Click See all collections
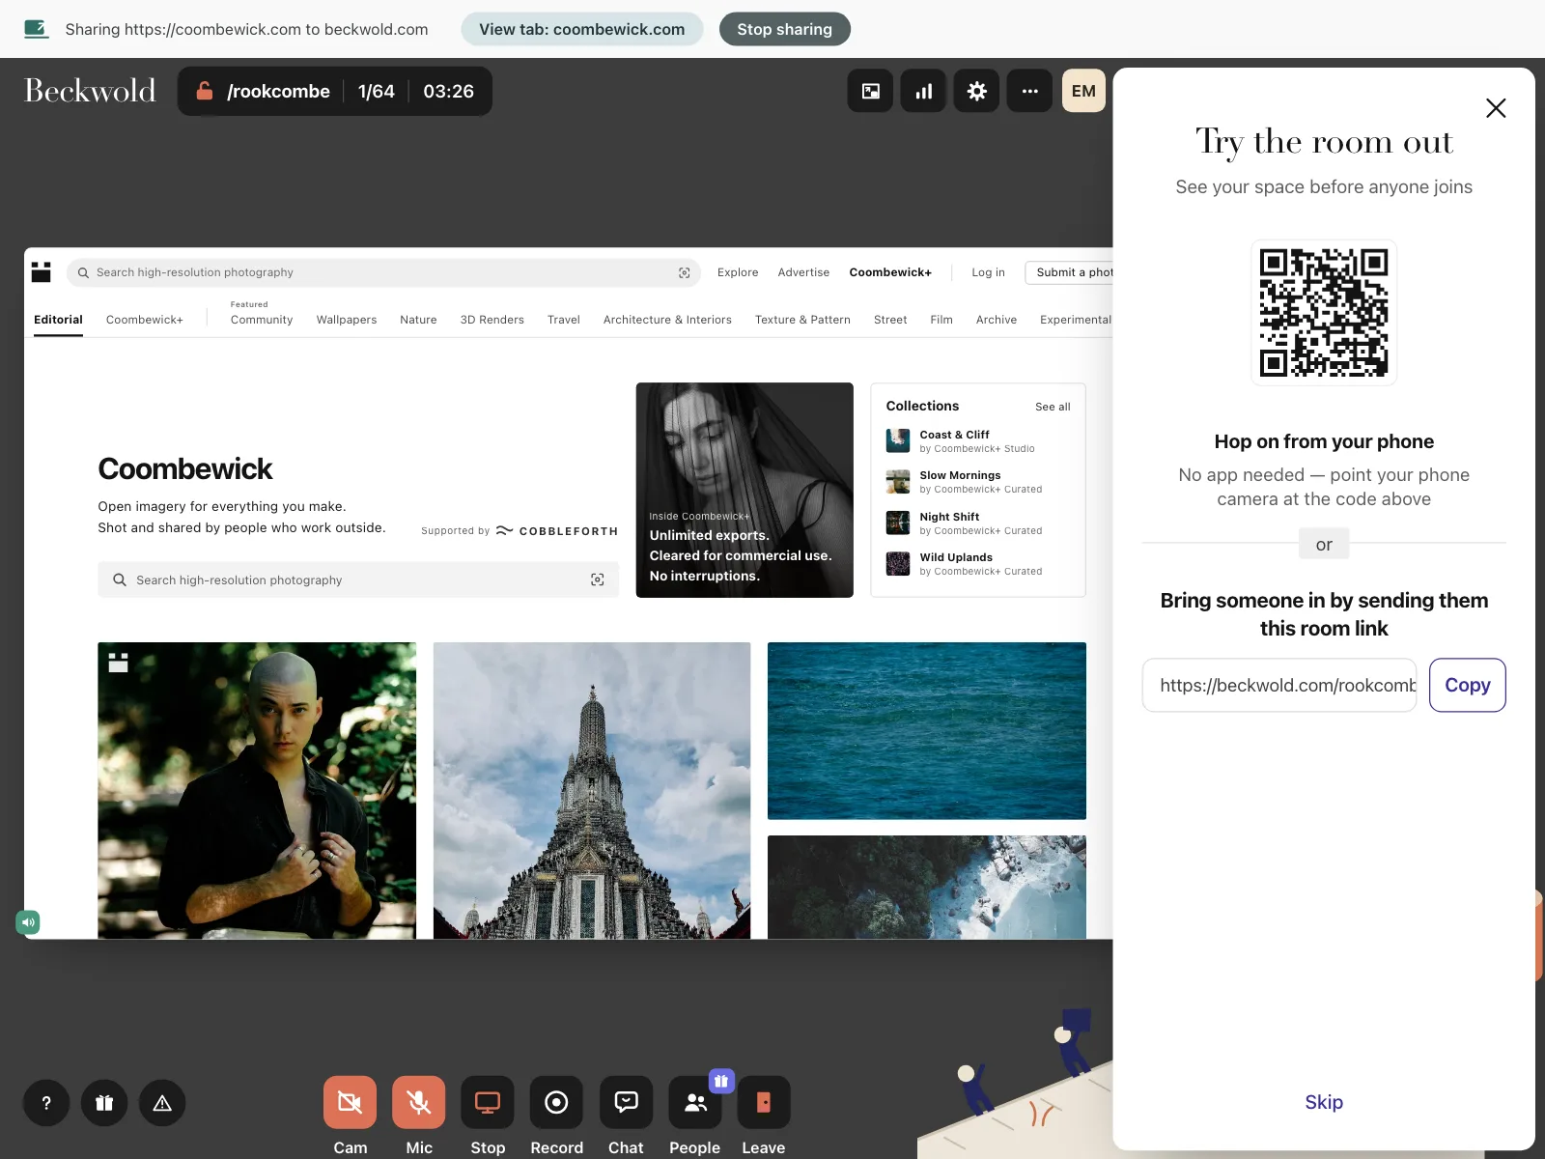The width and height of the screenshot is (1545, 1159). (x=1053, y=407)
